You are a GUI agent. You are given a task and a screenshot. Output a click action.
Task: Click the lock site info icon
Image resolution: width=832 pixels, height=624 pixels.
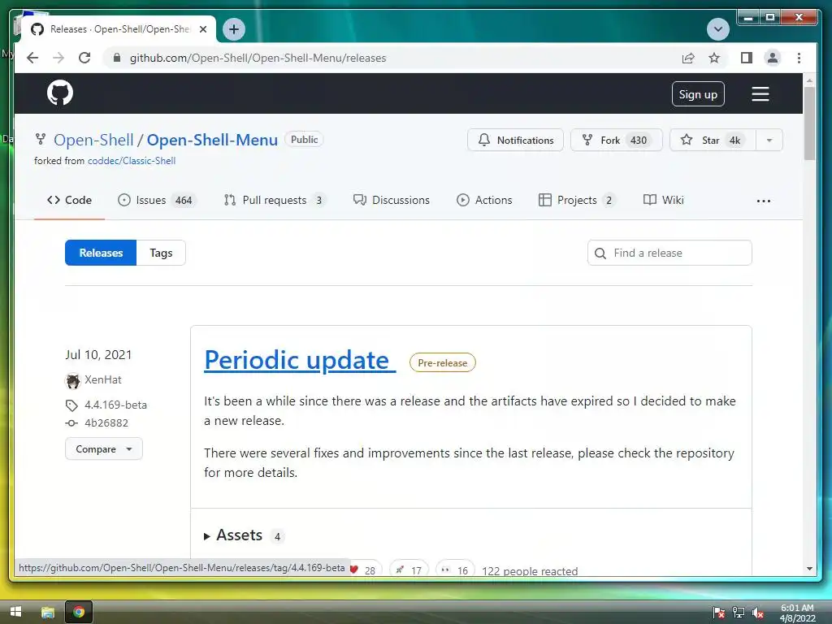(117, 58)
